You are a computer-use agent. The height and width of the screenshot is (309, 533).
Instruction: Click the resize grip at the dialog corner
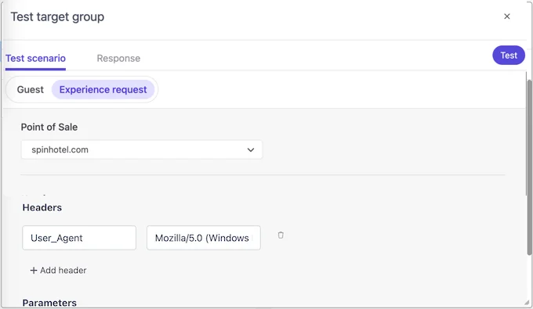(527, 302)
